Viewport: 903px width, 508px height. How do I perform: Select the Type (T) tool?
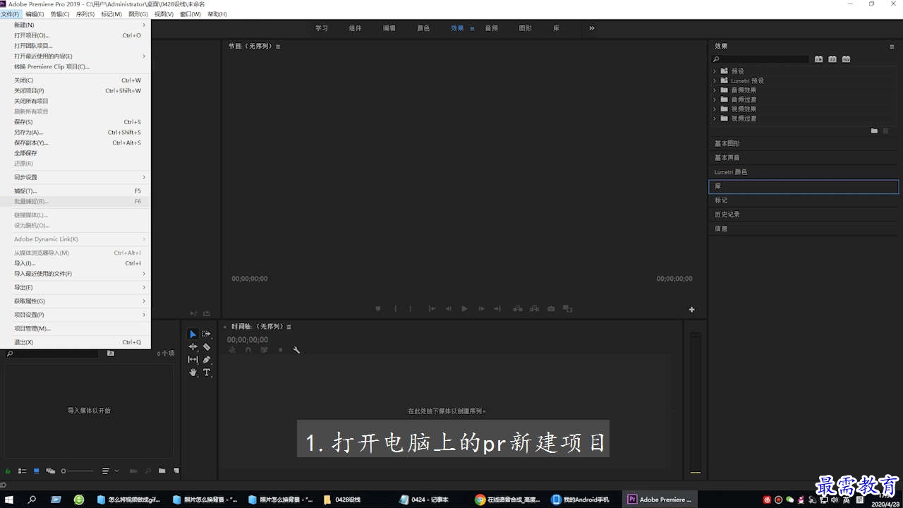(207, 373)
